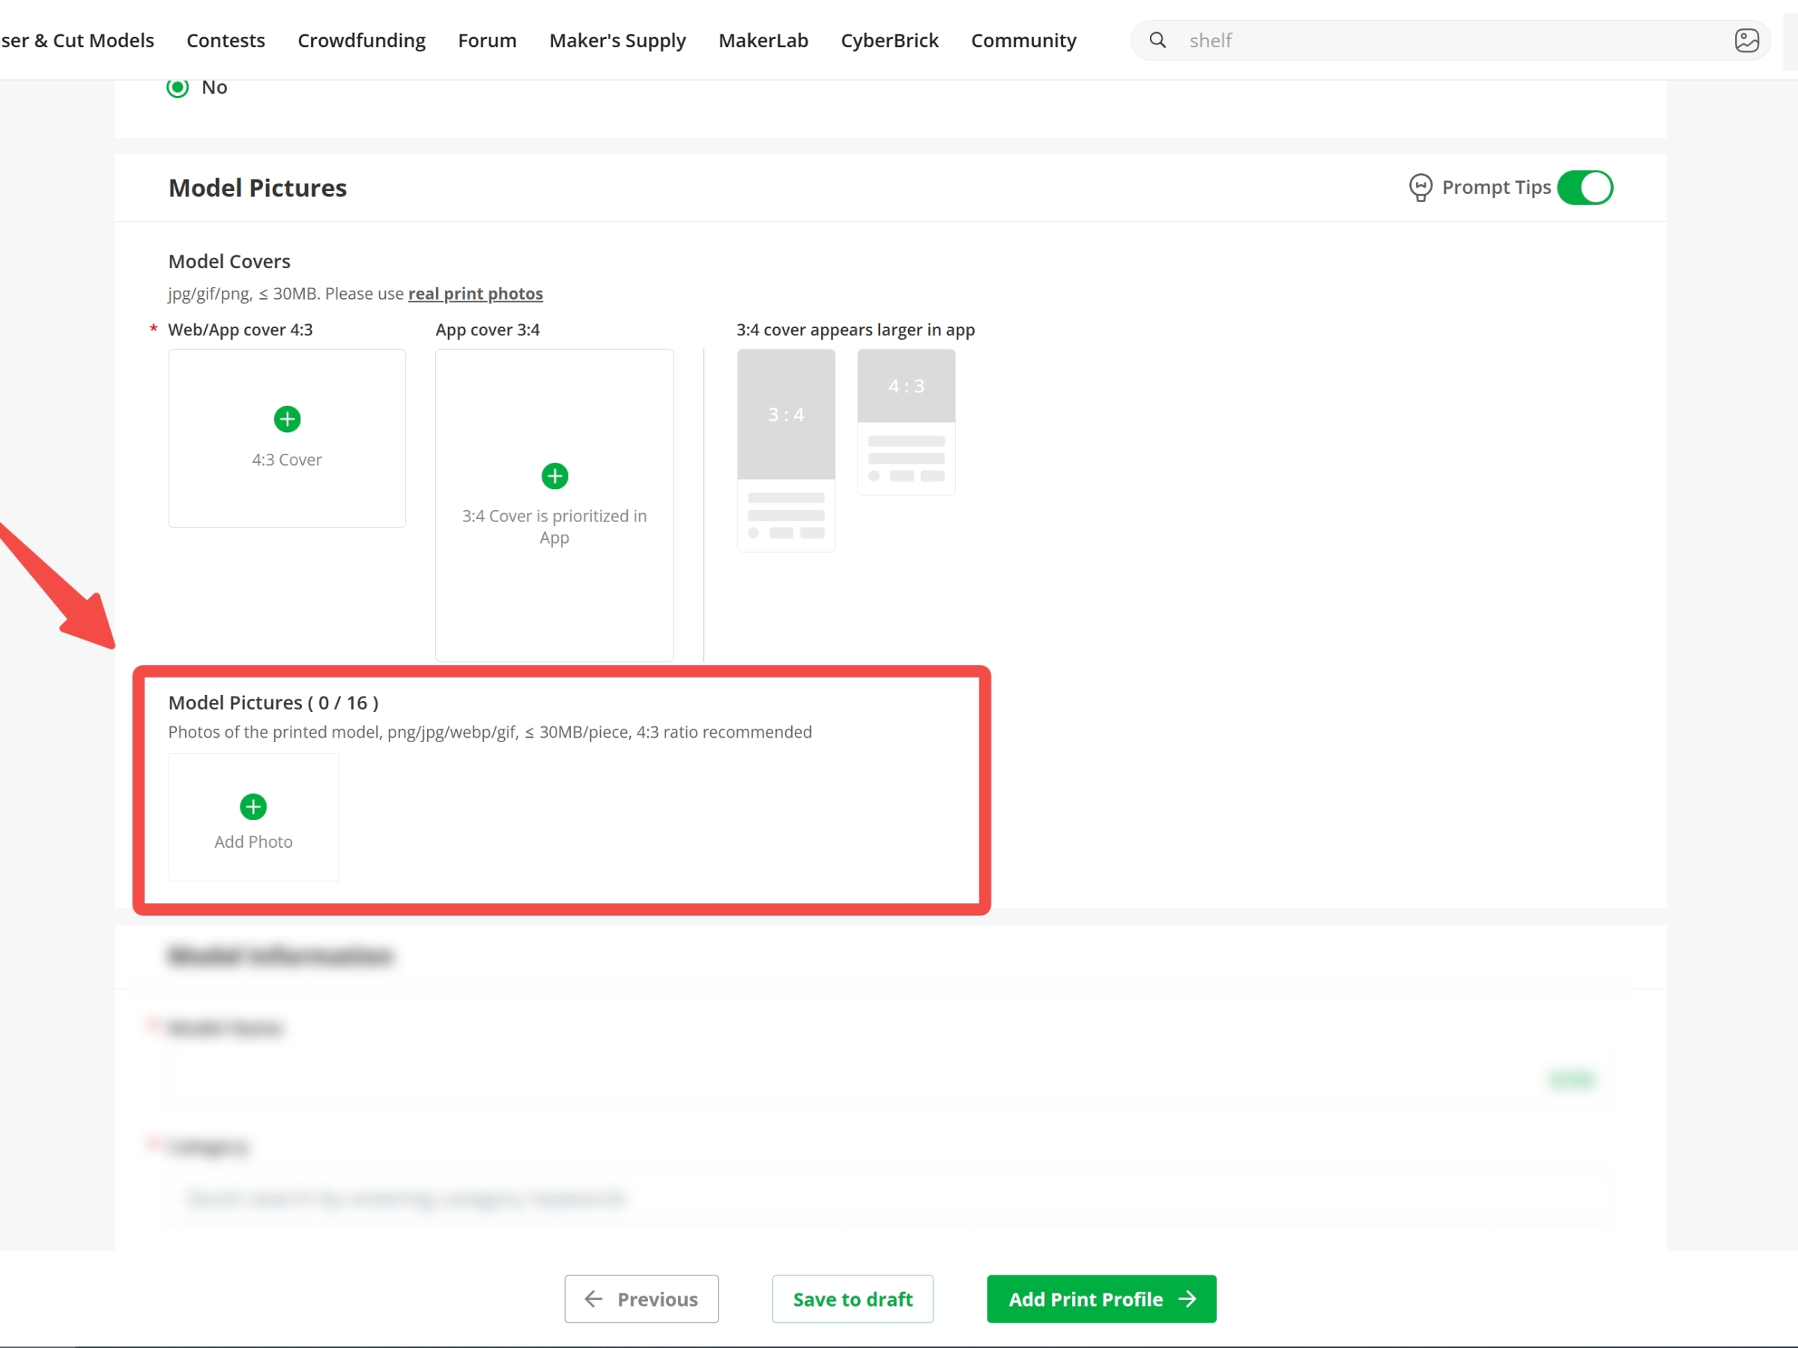
Task: Add a 3:4 app cover with plus icon
Action: click(554, 476)
